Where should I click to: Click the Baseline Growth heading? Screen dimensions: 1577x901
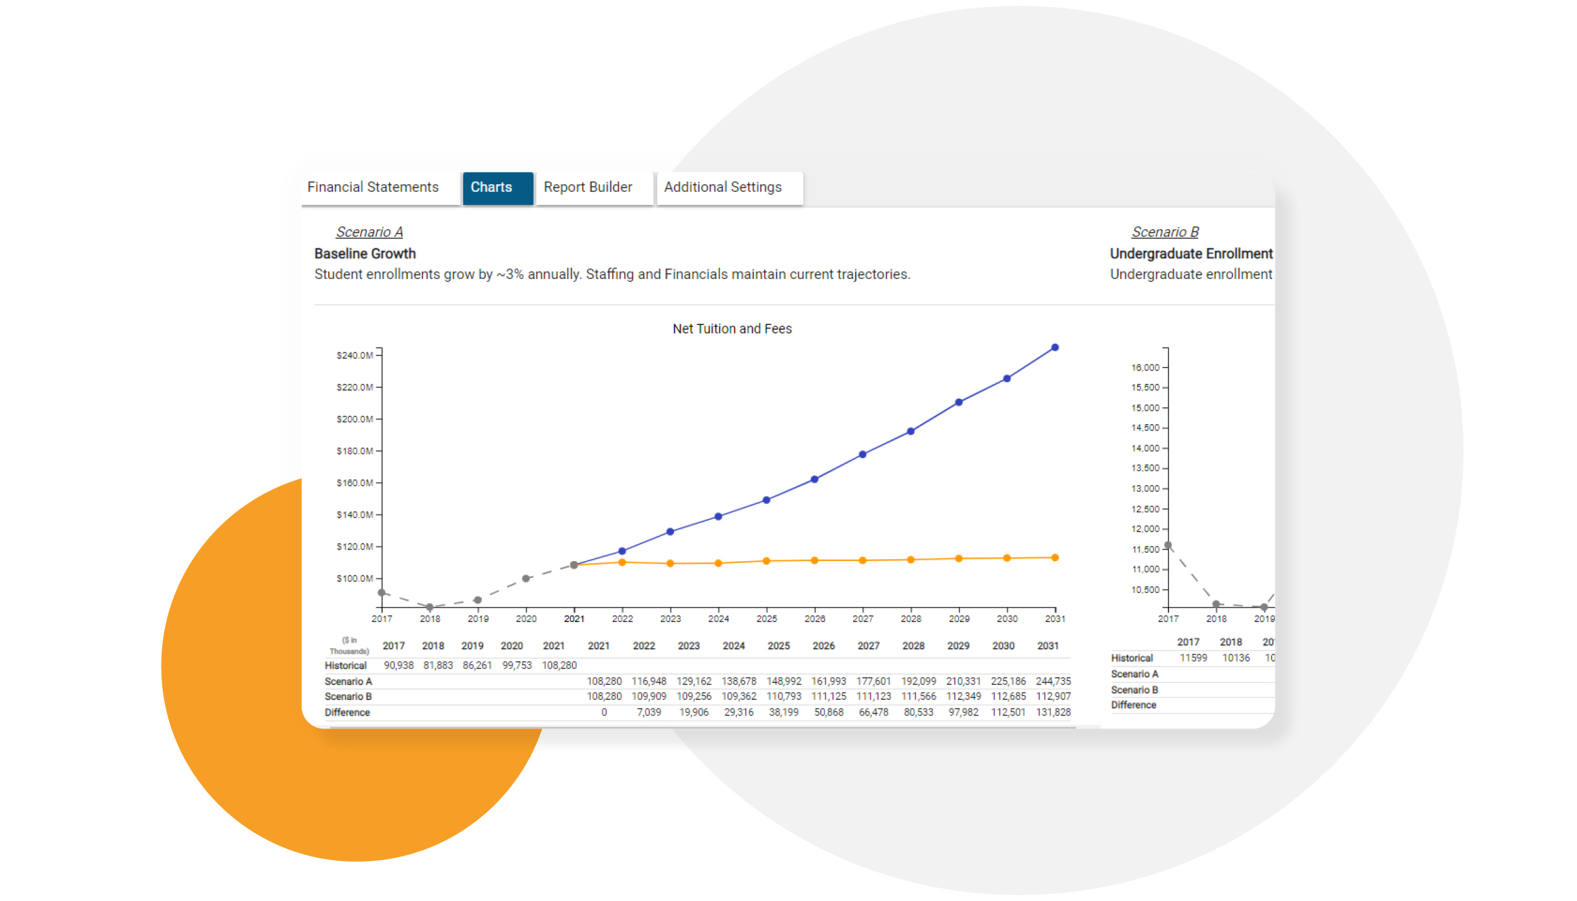coord(365,254)
